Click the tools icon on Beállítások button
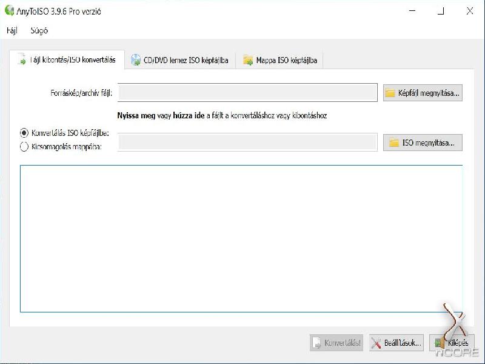The image size is (485, 364). pyautogui.click(x=376, y=343)
